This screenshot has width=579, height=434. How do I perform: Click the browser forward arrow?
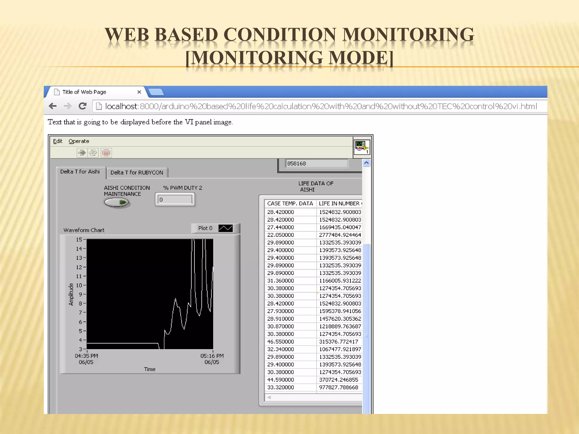[68, 106]
